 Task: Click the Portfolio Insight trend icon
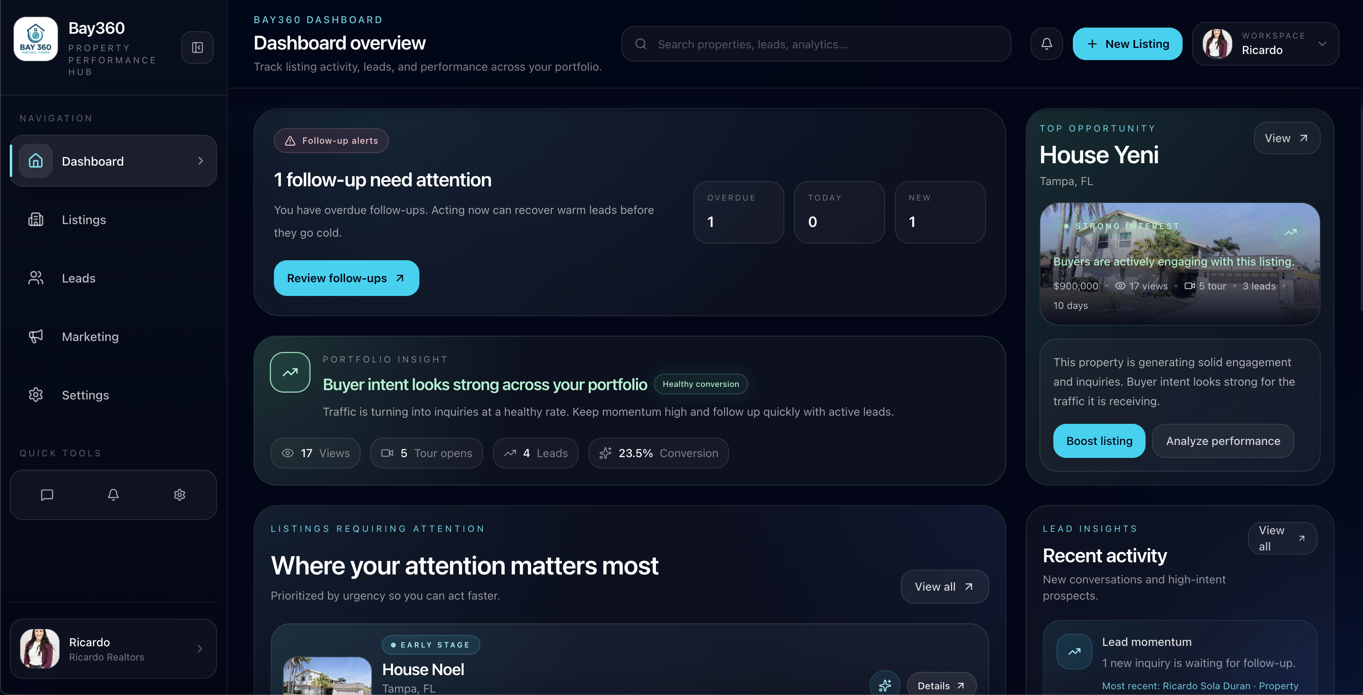pyautogui.click(x=290, y=372)
